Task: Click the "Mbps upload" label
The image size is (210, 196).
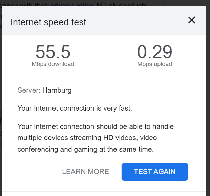Action: click(154, 64)
